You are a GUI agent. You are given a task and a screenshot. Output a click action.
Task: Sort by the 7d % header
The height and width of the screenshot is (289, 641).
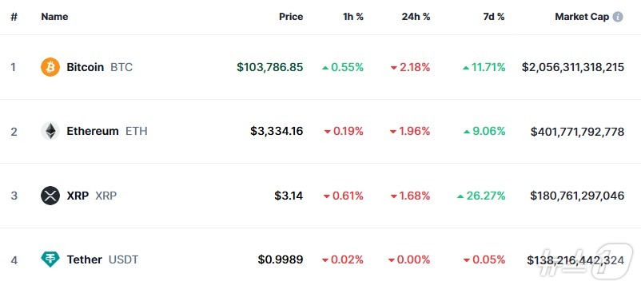point(494,17)
